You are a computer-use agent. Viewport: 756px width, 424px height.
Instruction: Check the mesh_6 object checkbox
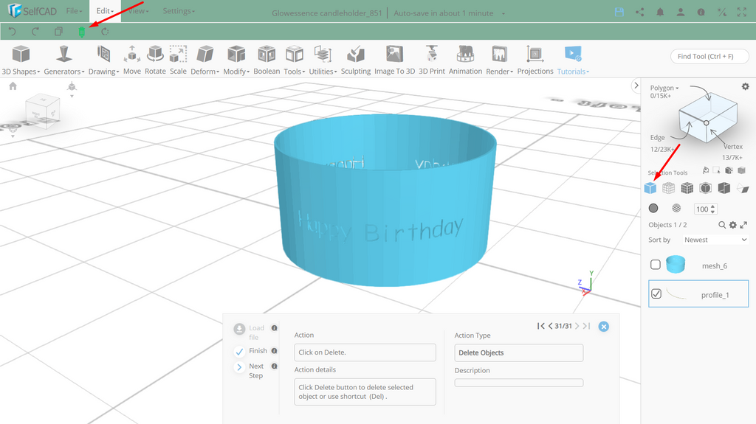tap(656, 265)
